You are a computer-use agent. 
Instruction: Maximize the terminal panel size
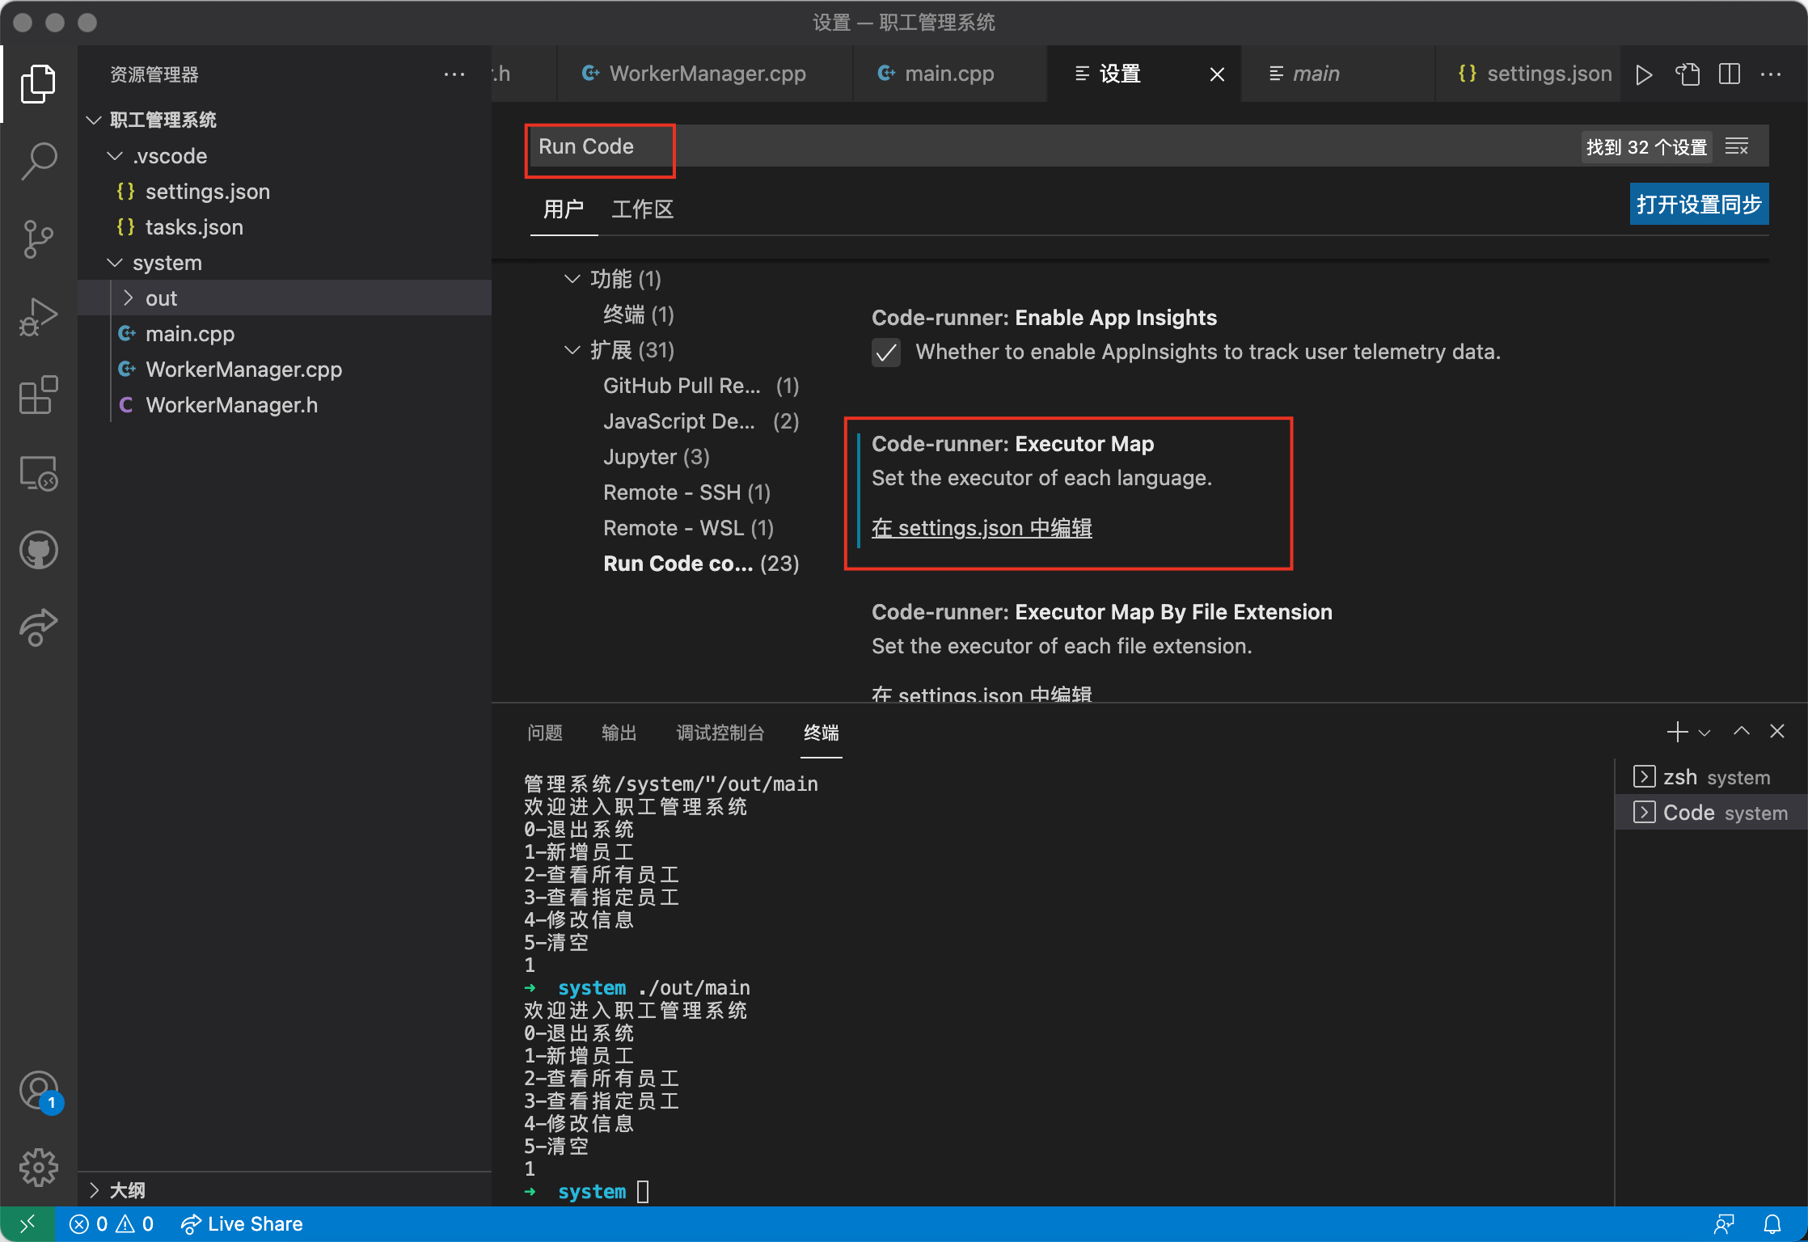coord(1741,732)
